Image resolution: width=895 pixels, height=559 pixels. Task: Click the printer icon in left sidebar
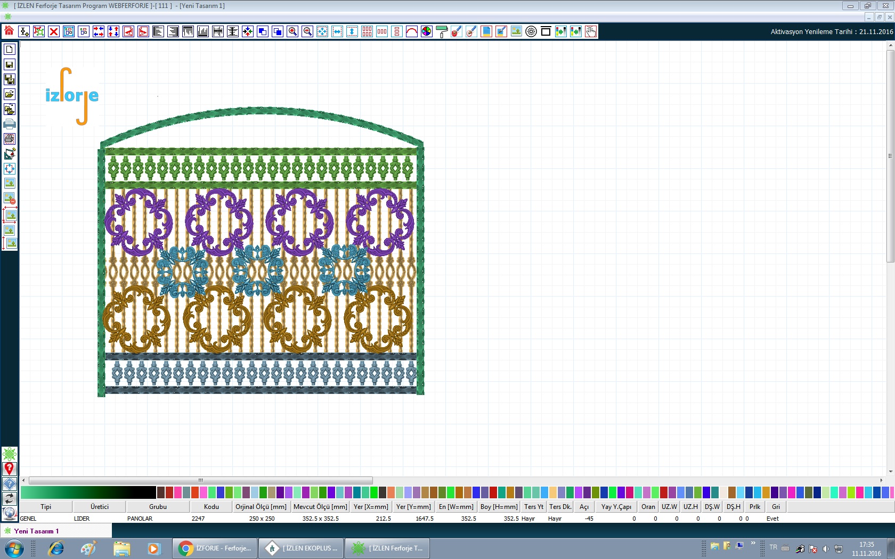point(10,124)
